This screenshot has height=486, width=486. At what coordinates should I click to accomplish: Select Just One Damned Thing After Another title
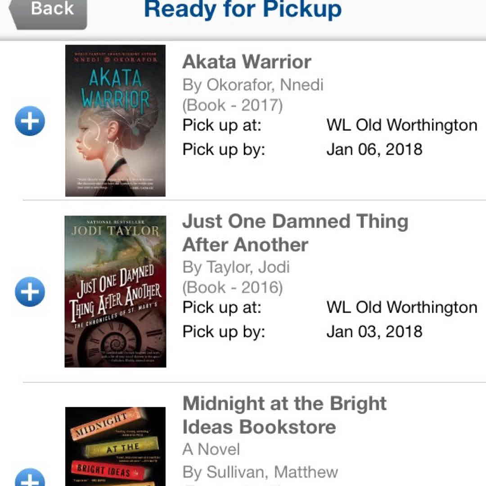pos(295,233)
